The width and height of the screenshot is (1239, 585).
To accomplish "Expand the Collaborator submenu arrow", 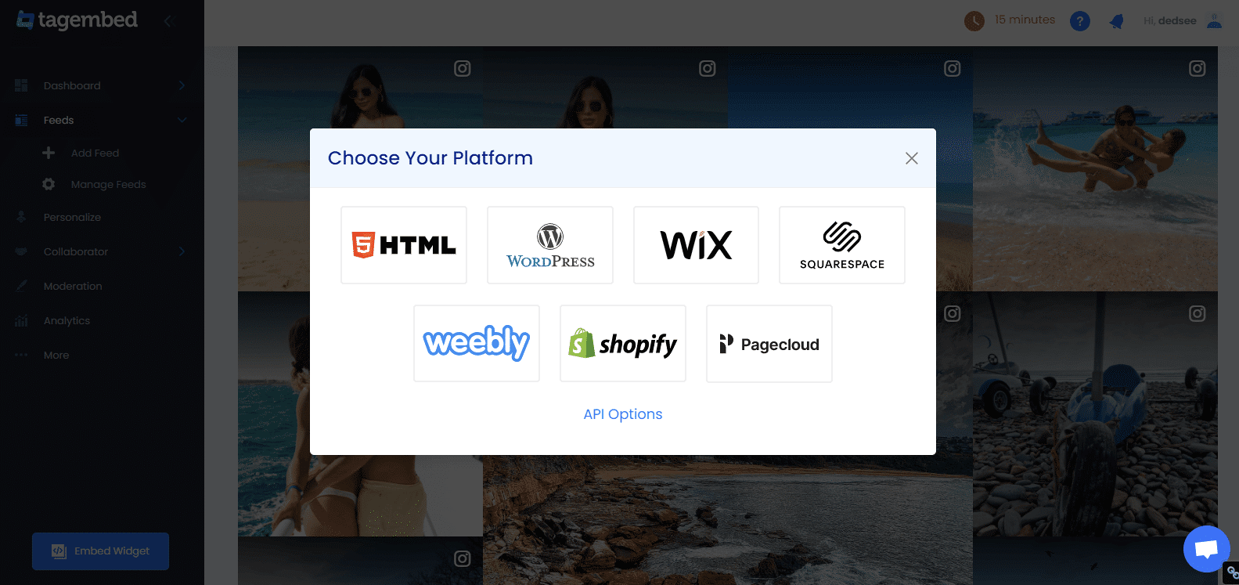I will (x=182, y=251).
